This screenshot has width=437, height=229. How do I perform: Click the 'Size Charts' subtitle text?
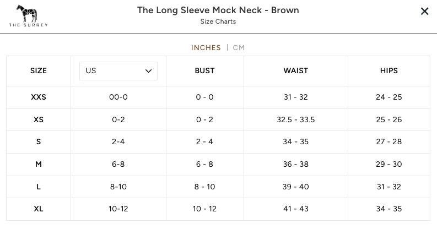click(x=218, y=22)
